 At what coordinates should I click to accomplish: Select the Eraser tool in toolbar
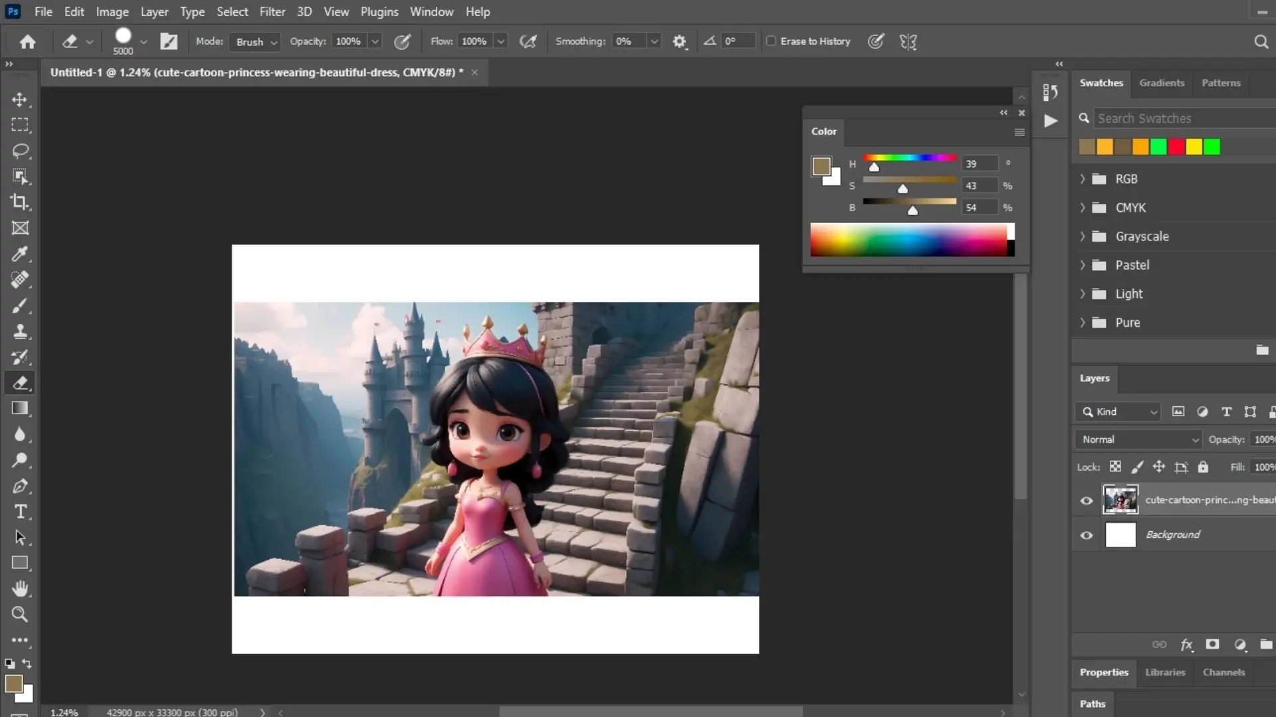point(20,383)
